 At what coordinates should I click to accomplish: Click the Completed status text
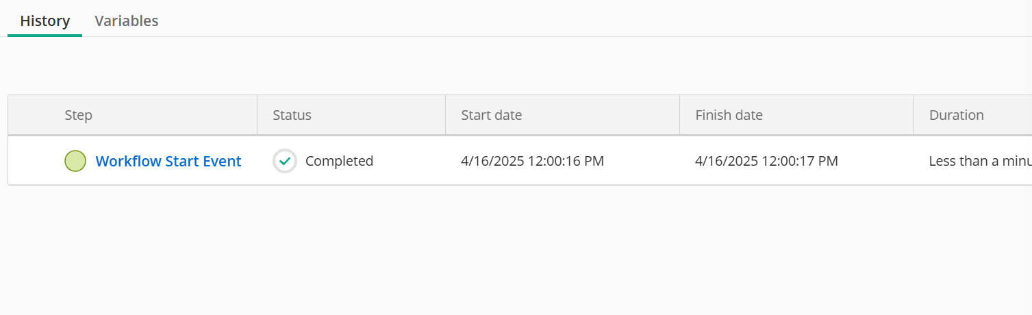[339, 161]
